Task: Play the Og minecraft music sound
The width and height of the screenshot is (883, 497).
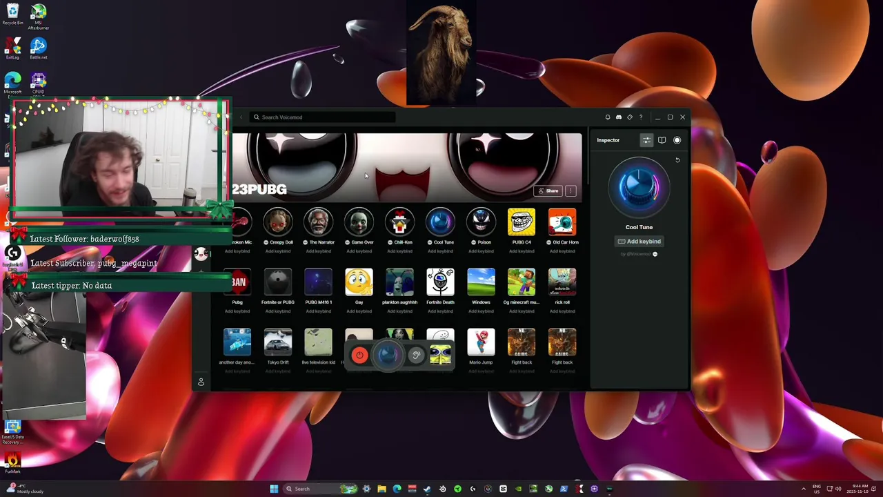Action: click(x=522, y=283)
